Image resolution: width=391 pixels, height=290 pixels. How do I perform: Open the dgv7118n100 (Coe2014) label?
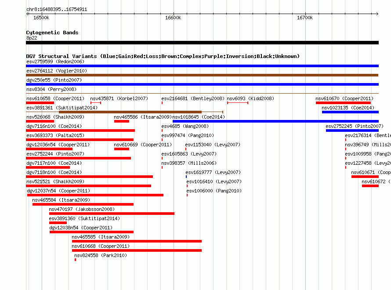[x=54, y=172]
